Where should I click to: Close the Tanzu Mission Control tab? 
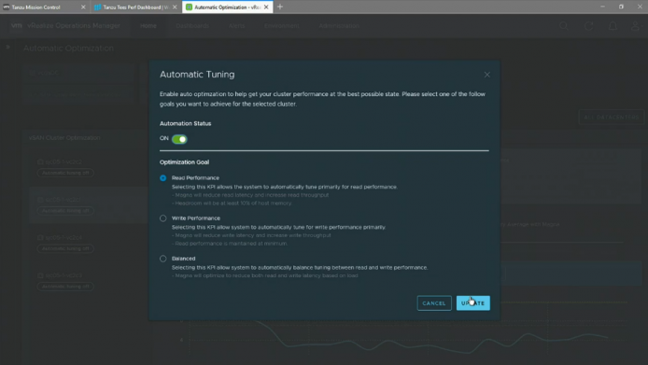click(83, 7)
